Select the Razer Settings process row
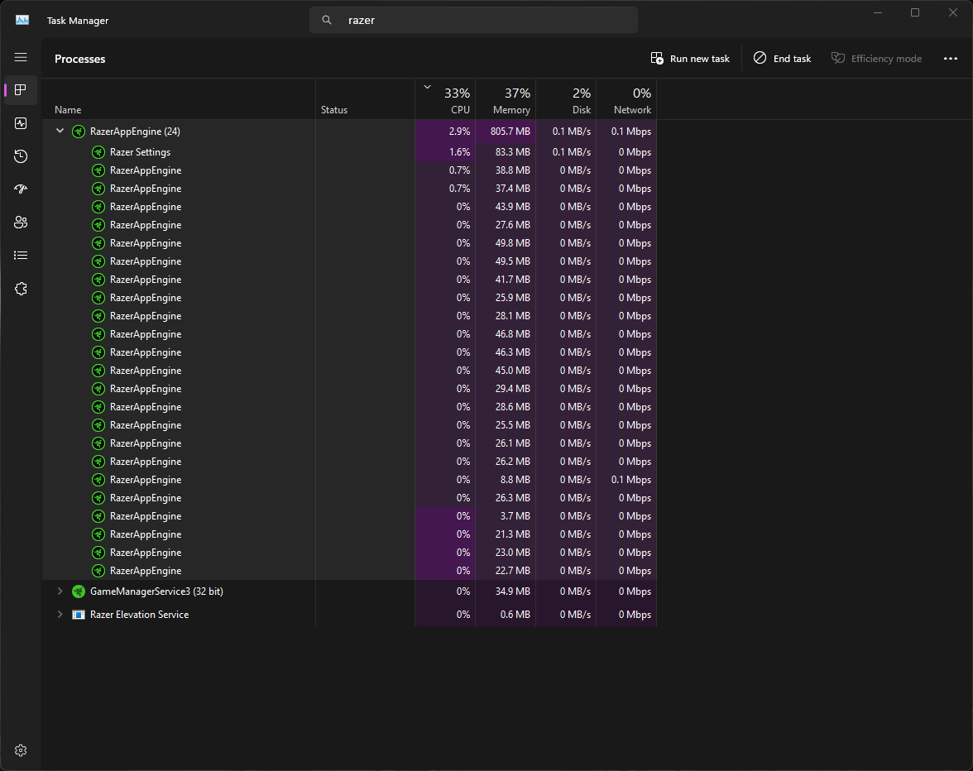Screen dimensions: 973x771 pos(349,152)
